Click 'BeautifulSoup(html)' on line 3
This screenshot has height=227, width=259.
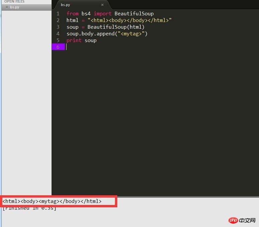pos(116,27)
